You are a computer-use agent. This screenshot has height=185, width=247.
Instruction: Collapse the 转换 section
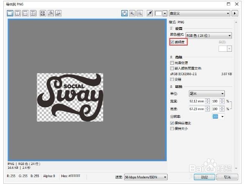tap(171, 86)
